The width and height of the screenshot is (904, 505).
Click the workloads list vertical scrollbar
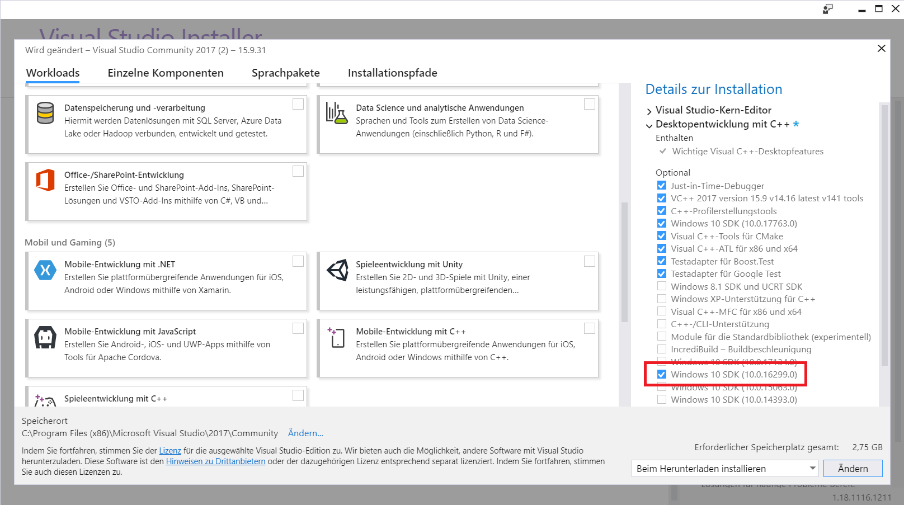click(624, 263)
